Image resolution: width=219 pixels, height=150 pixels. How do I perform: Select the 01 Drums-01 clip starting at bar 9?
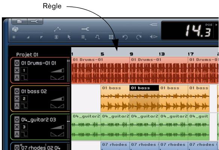pyautogui.click(x=159, y=70)
